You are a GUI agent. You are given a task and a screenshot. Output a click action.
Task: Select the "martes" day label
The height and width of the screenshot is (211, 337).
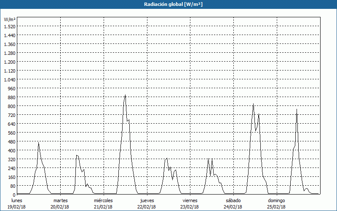(60, 200)
